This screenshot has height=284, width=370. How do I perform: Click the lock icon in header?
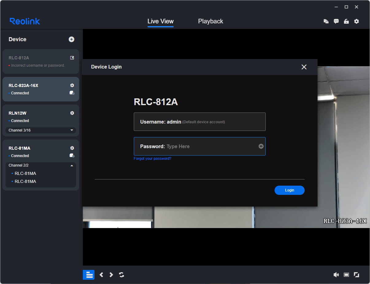(x=346, y=21)
